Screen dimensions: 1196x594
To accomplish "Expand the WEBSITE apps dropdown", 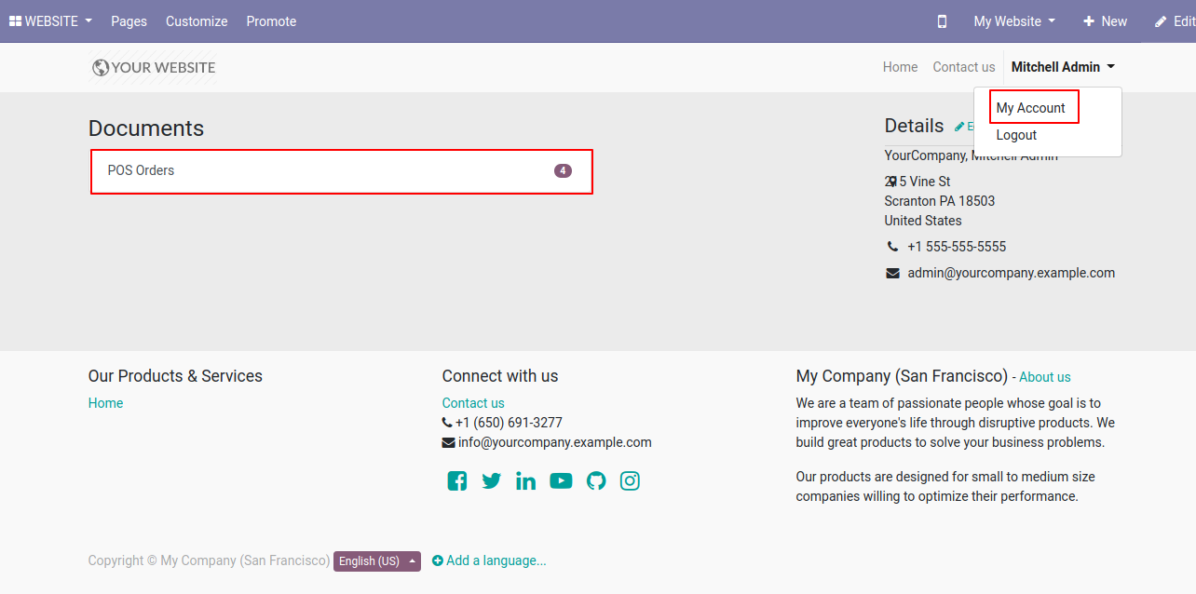I will (x=51, y=21).
